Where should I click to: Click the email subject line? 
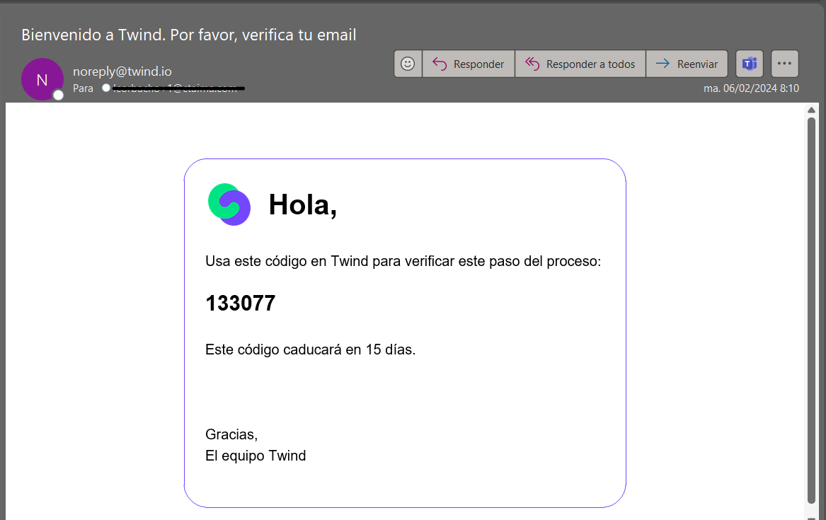click(188, 35)
